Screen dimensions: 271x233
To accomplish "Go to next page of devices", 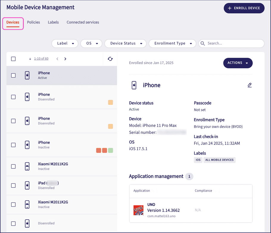I will (65, 59).
